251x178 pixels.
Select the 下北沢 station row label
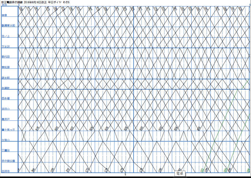tap(6, 46)
